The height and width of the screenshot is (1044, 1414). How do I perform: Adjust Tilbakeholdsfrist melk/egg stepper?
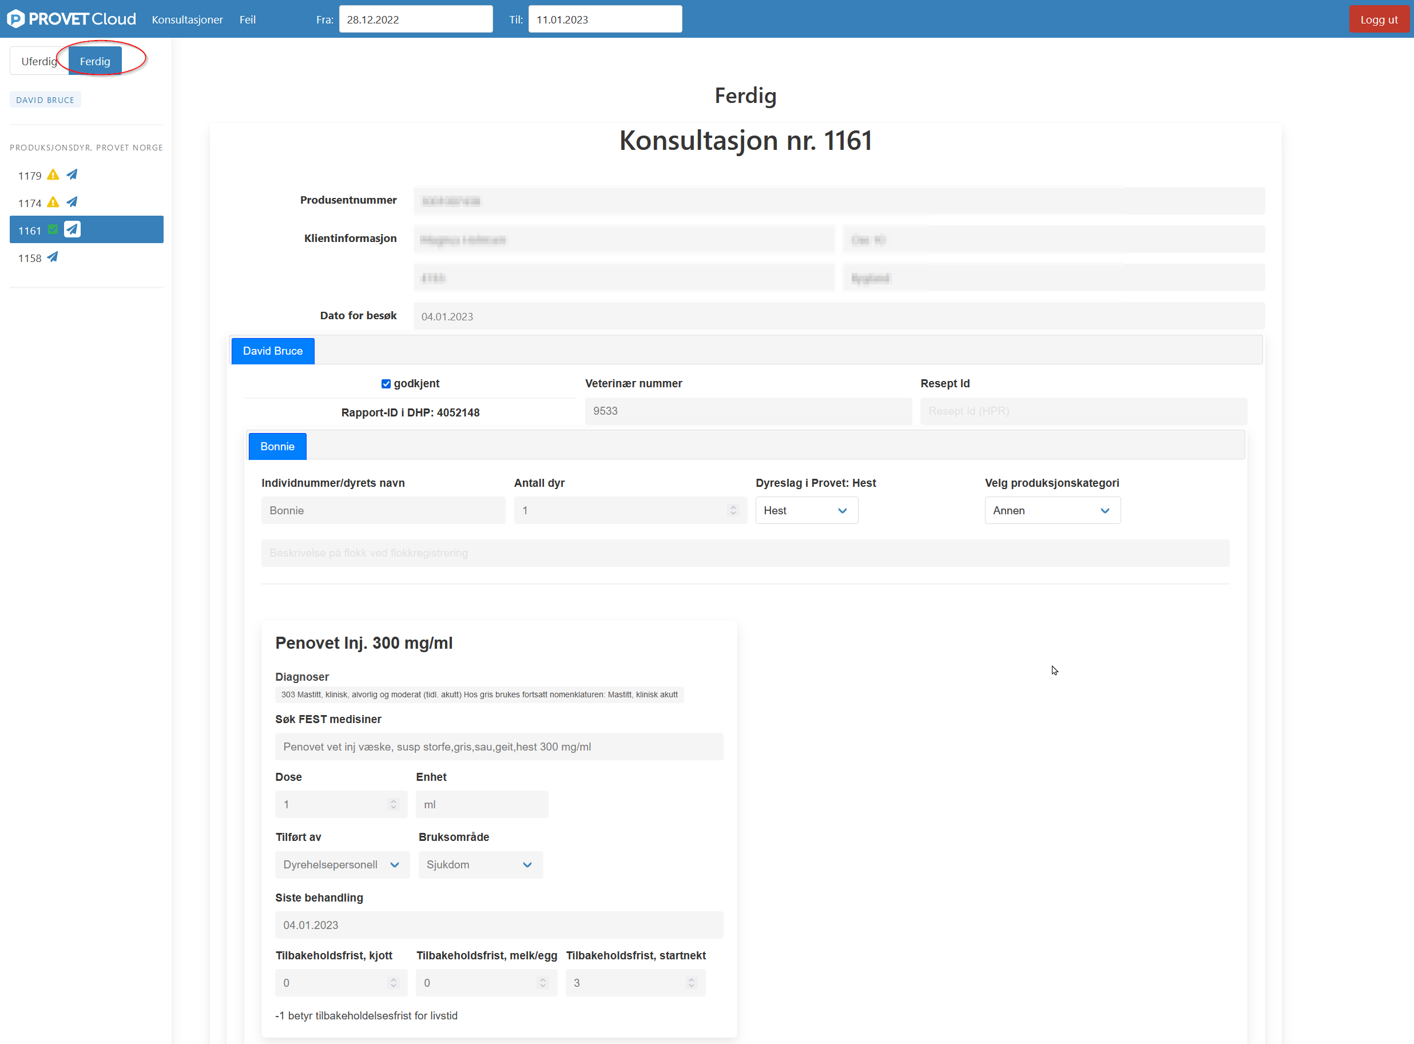pos(542,983)
